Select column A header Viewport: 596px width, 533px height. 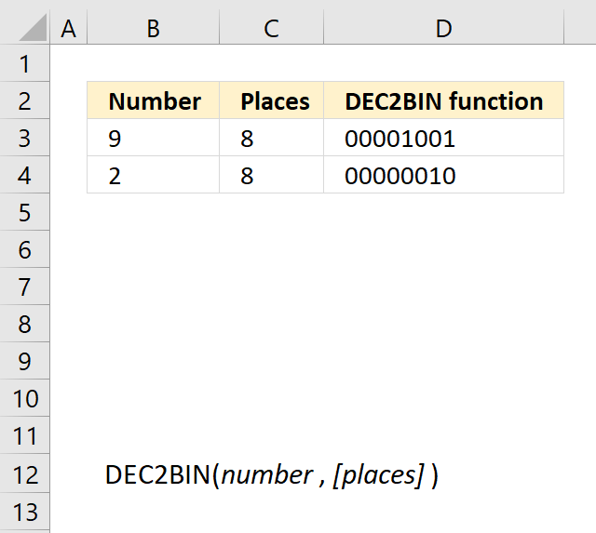68,29
